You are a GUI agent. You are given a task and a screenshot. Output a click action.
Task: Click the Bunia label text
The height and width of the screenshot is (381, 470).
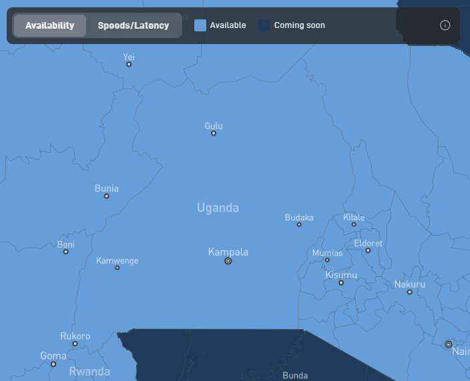pyautogui.click(x=107, y=188)
